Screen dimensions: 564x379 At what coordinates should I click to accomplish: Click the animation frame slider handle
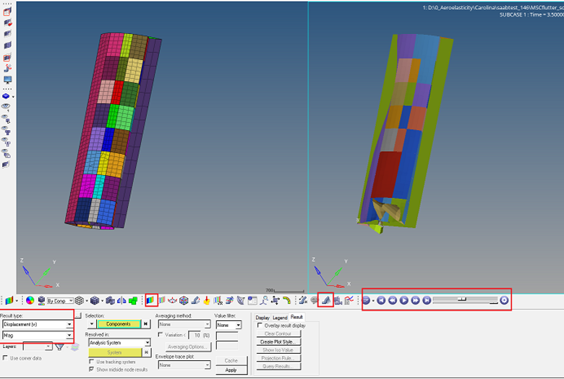pyautogui.click(x=462, y=299)
